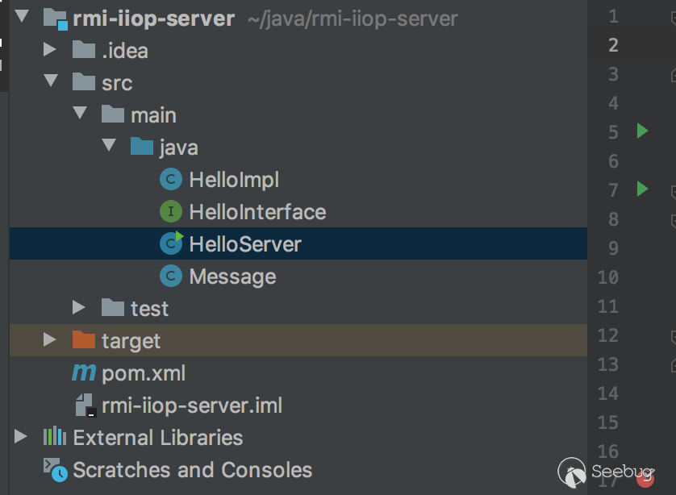
Task: Expand the .idea folder
Action: coord(50,50)
